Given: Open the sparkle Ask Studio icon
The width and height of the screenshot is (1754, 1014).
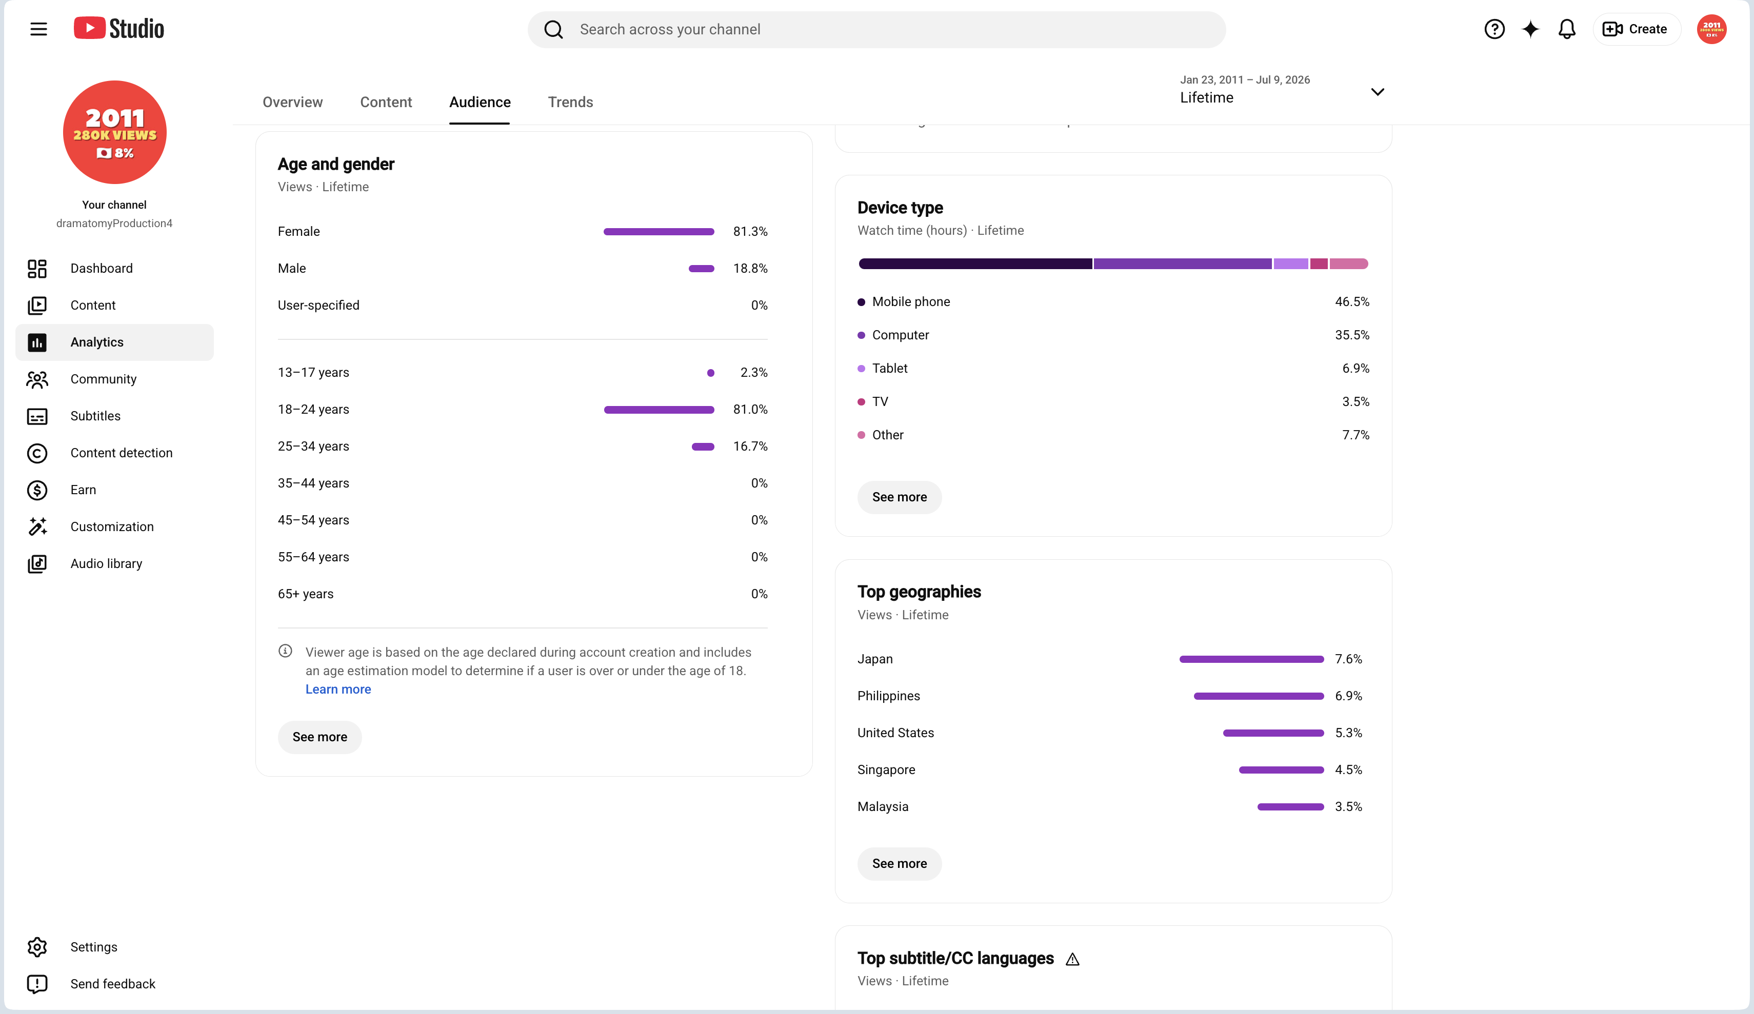Looking at the screenshot, I should [x=1530, y=29].
